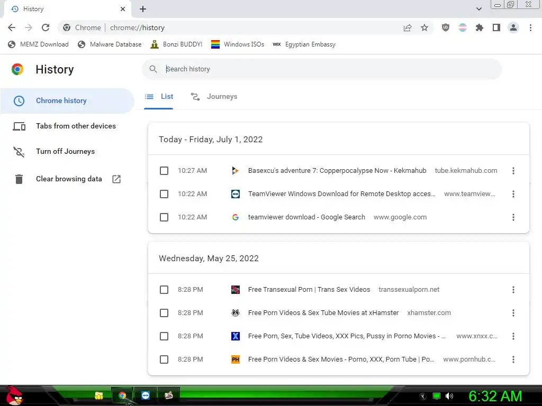
Task: Check the teamviewer download Google Search checkbox
Action: (x=164, y=217)
